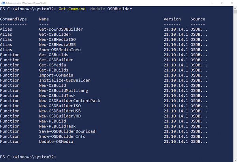Click the Source column header
This screenshot has height=162, width=237.
(x=198, y=19)
